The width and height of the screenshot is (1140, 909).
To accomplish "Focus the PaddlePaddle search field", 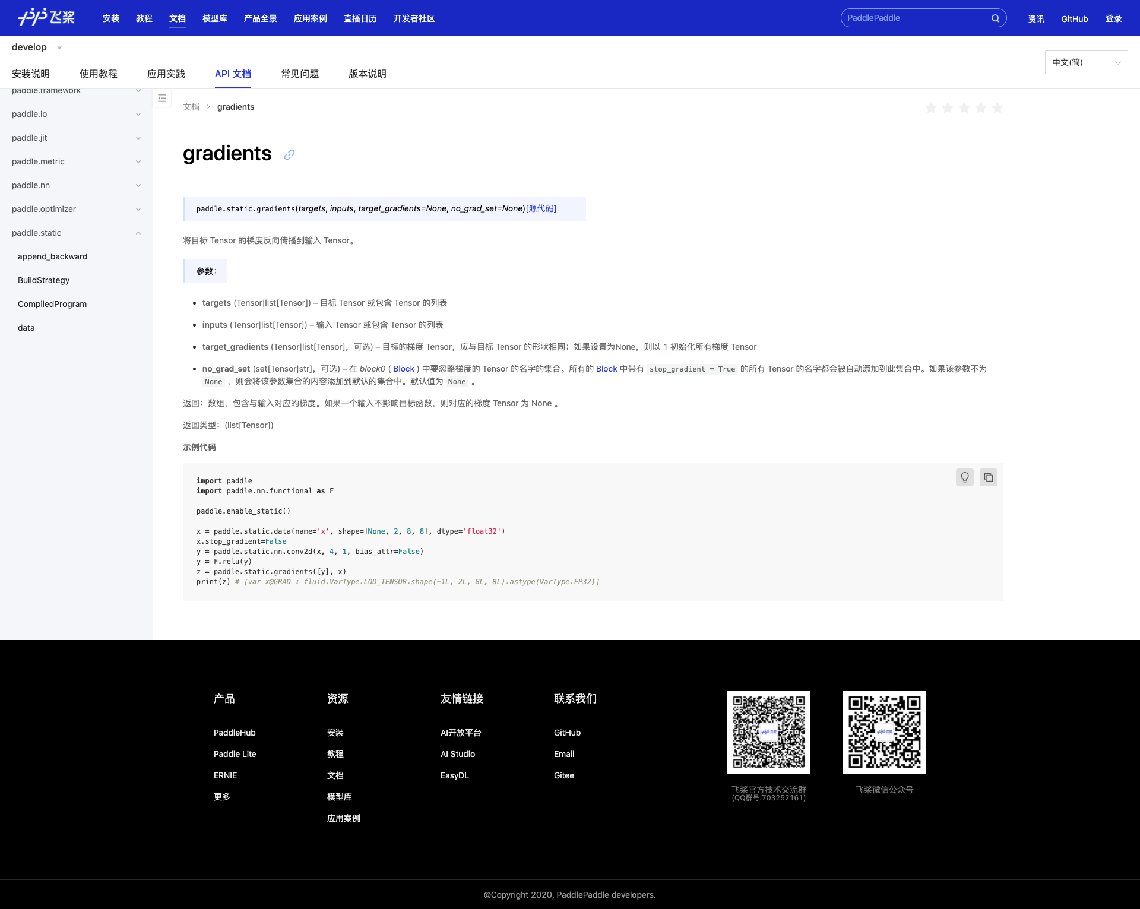I will click(914, 18).
